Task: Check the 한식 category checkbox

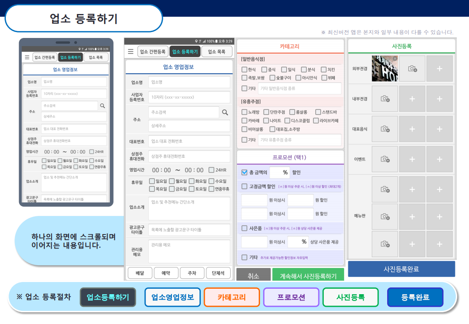Action: [x=245, y=70]
